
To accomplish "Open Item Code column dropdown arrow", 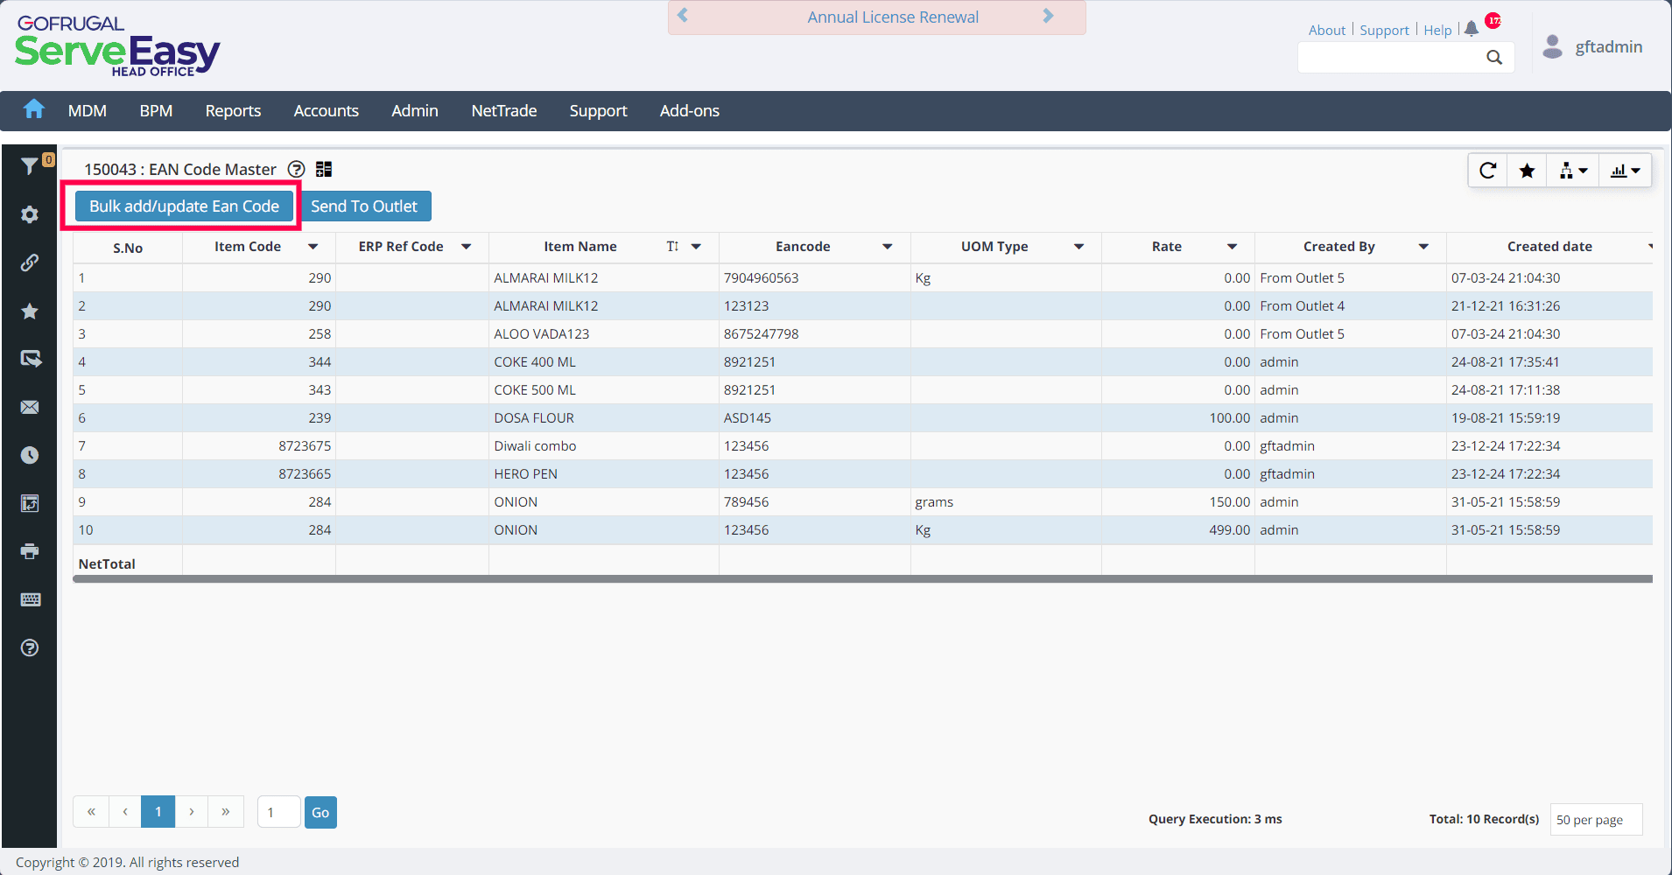I will (313, 247).
